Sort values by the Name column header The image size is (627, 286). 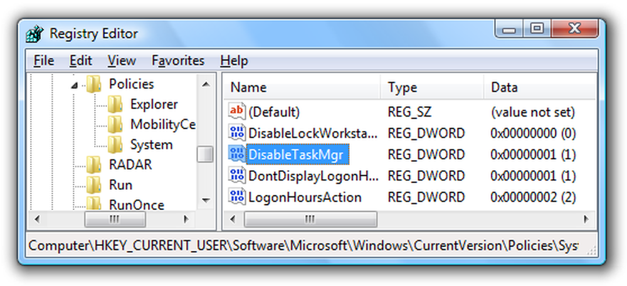point(302,88)
